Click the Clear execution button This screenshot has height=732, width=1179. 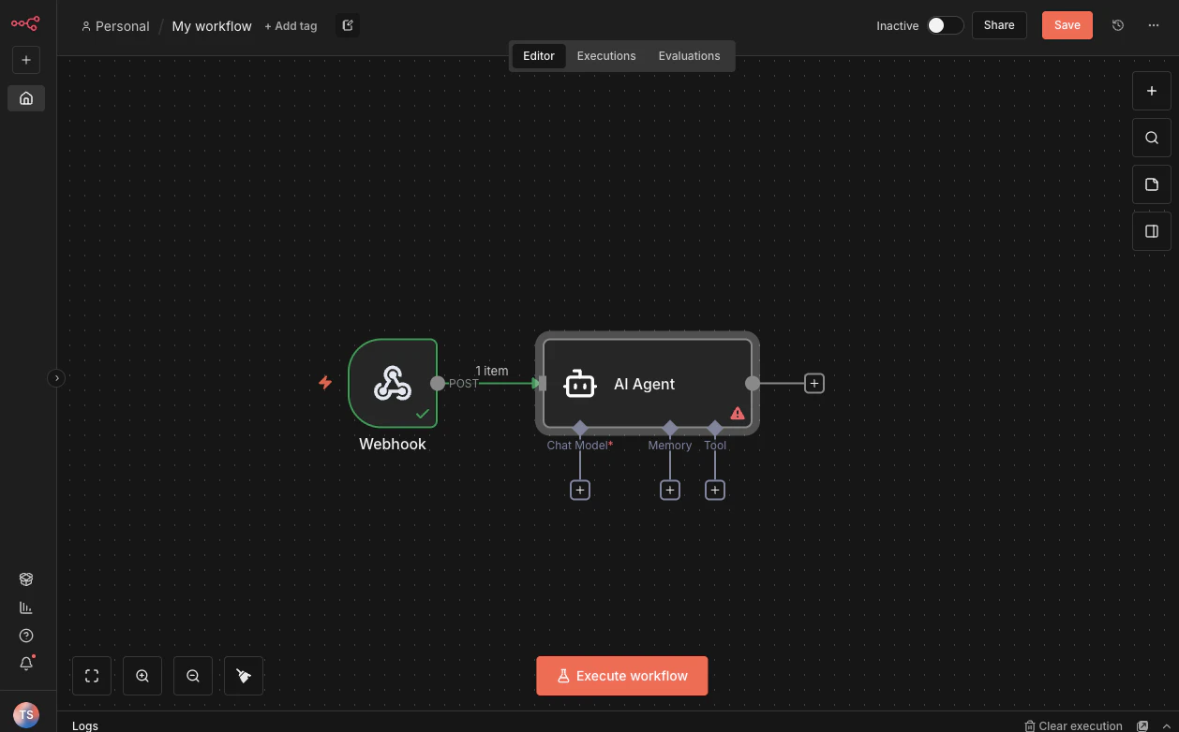click(x=1073, y=725)
